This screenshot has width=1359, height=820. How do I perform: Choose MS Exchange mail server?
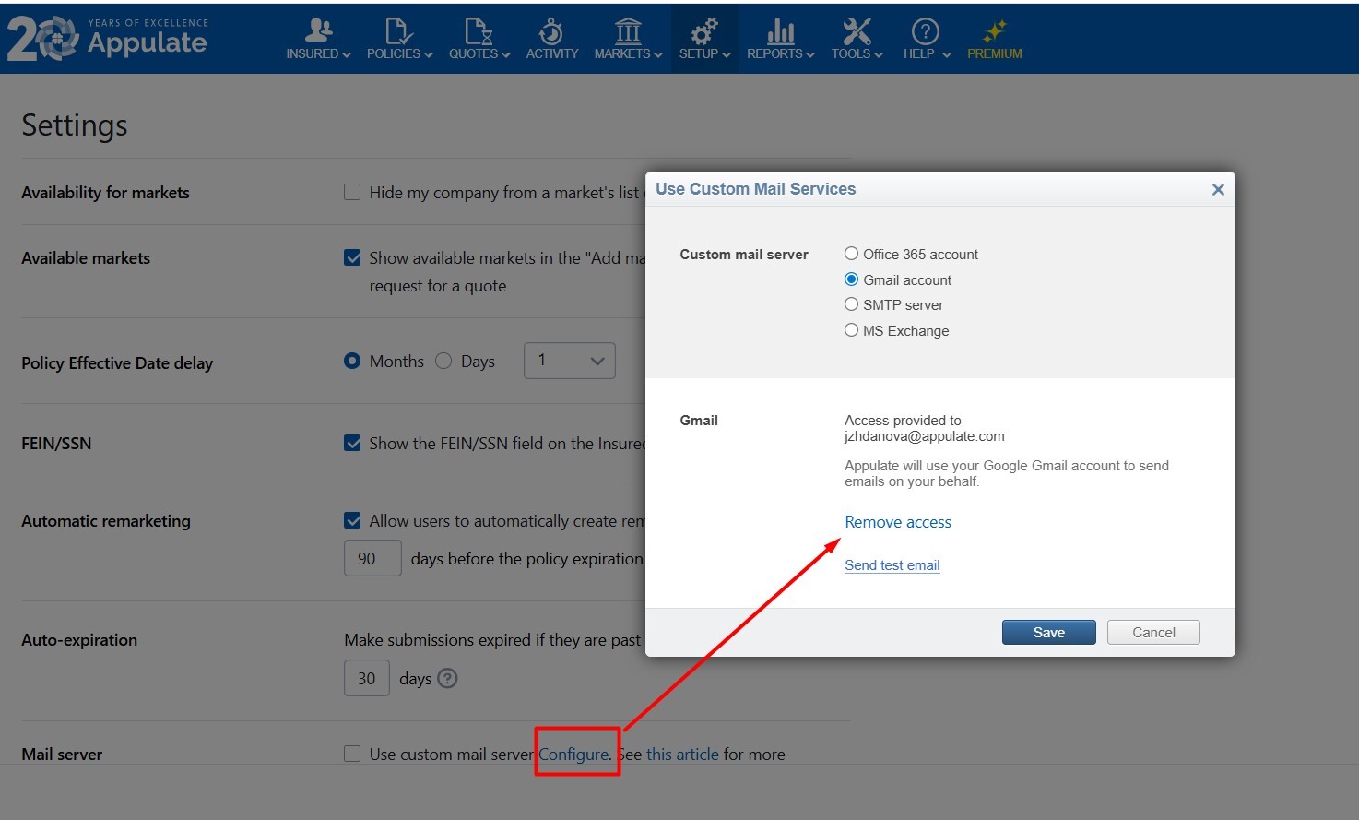pos(851,330)
